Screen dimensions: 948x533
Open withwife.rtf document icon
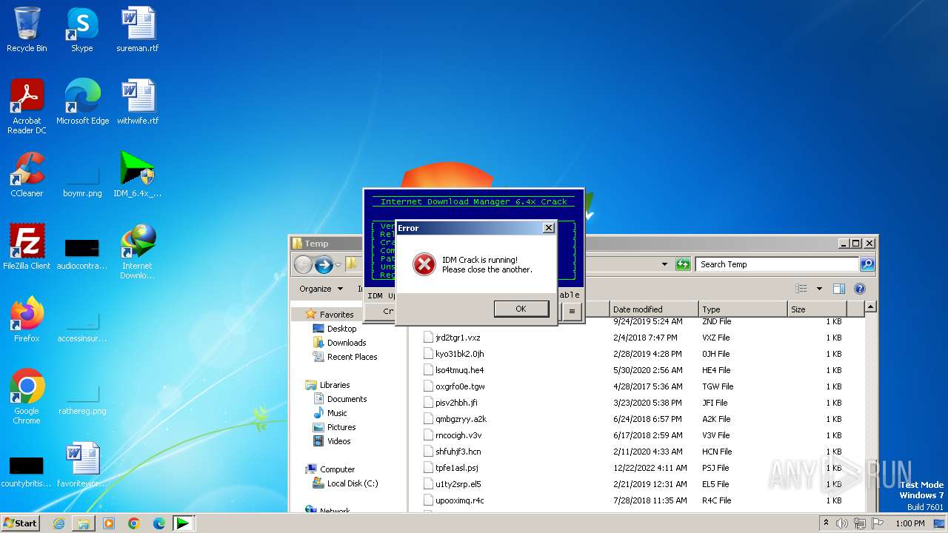point(138,103)
